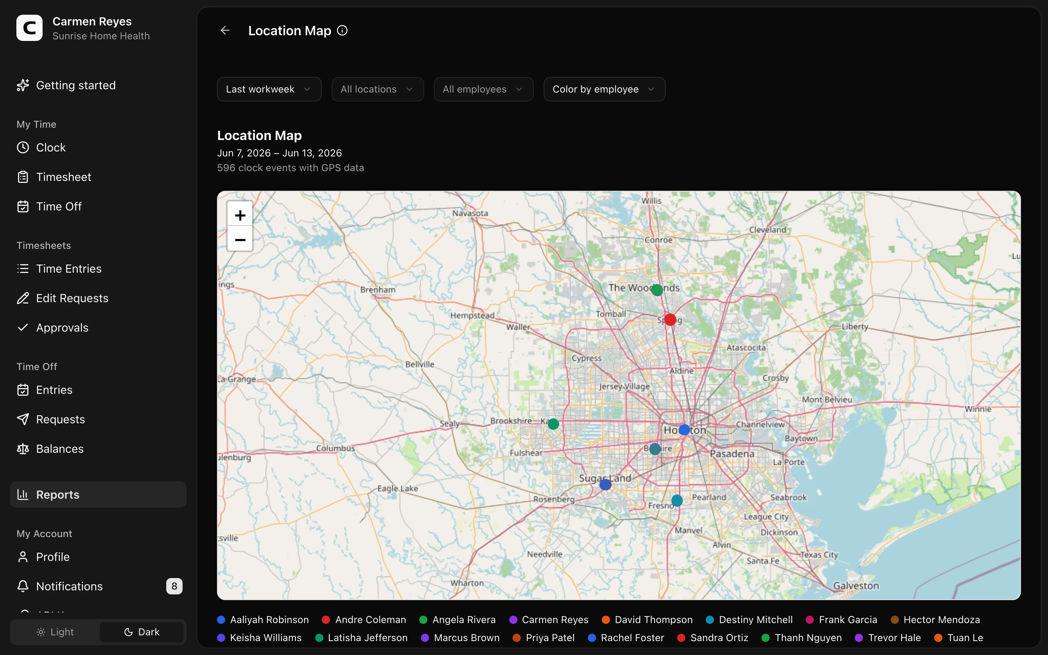Open Balances in the sidebar
1048x655 pixels.
coord(98,449)
